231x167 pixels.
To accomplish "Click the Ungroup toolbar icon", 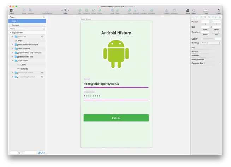I will coord(31,10).
